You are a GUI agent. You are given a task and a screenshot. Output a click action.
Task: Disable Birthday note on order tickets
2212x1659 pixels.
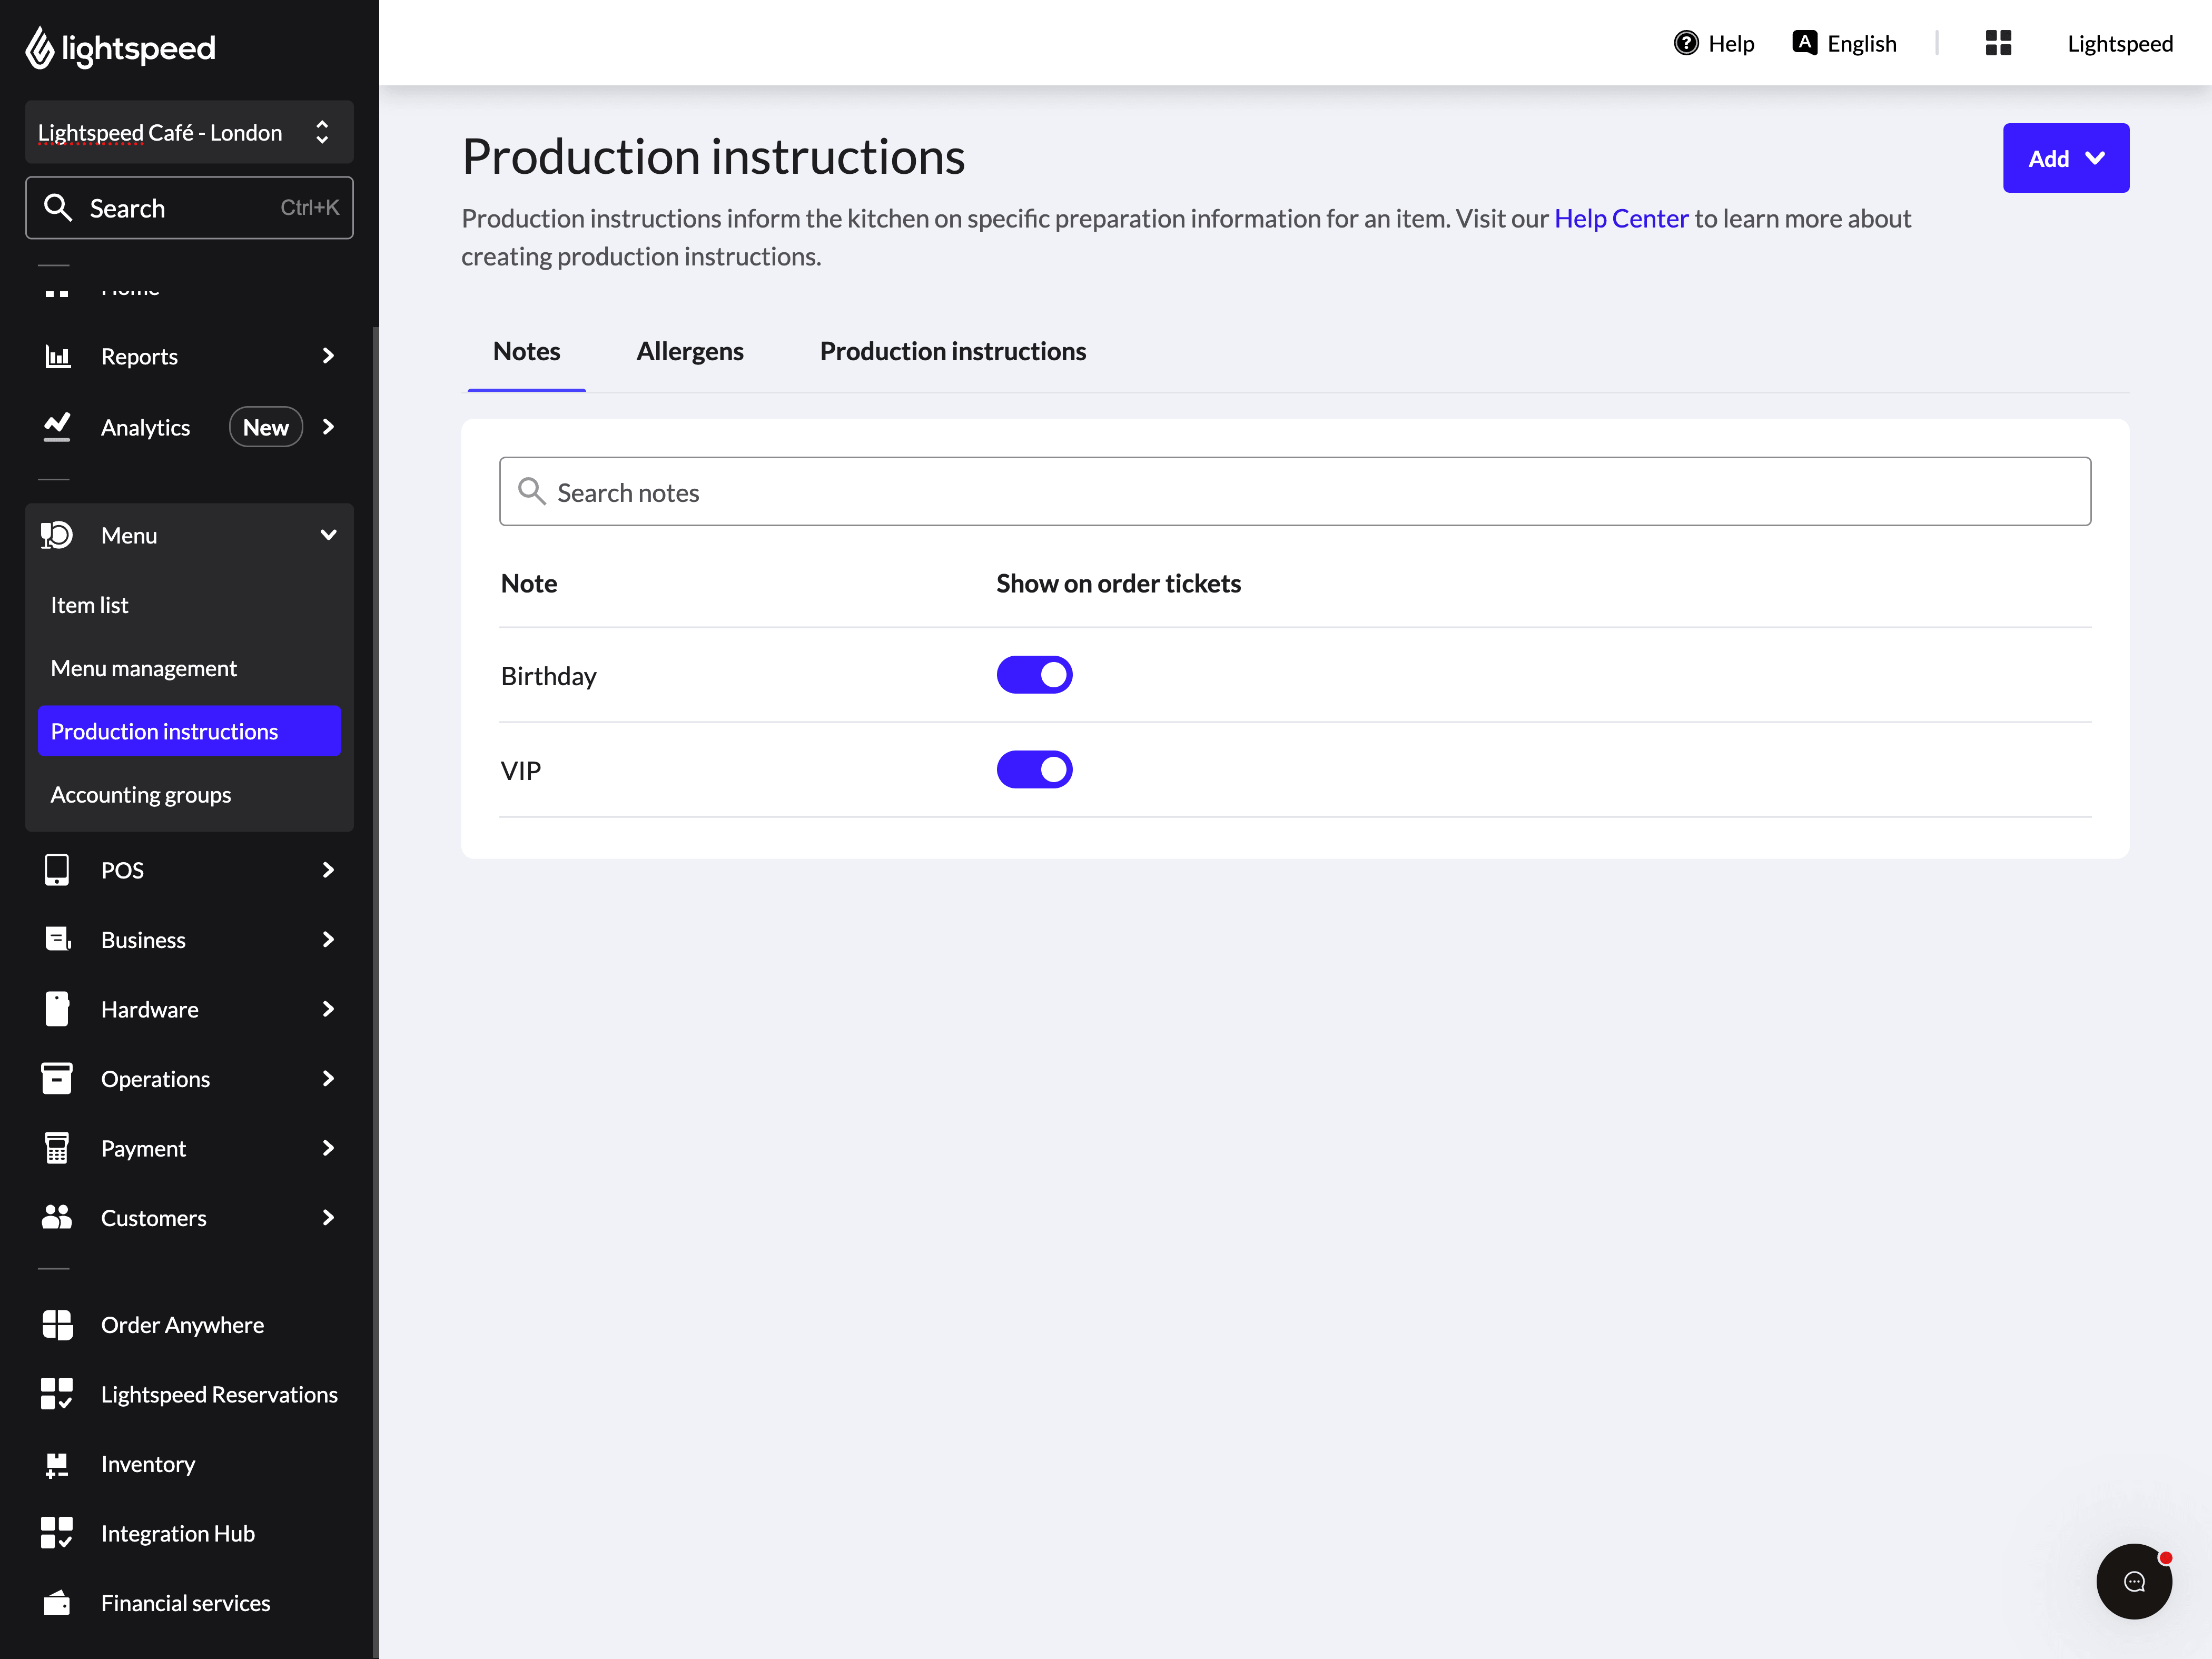coord(1035,674)
